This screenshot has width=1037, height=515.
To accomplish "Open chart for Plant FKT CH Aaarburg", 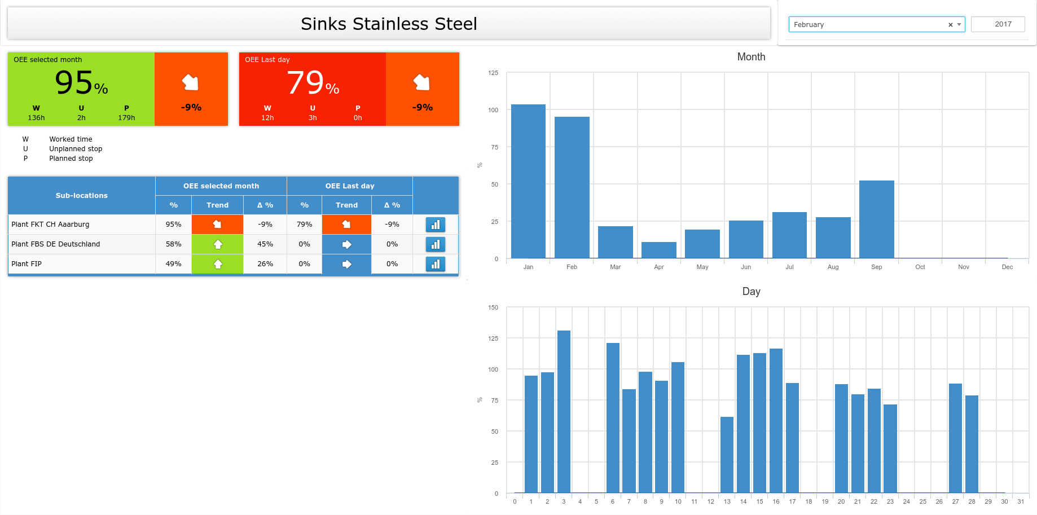I will pos(435,225).
